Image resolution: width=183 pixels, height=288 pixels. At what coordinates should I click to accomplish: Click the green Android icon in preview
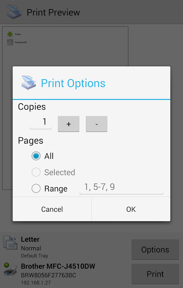10,34
